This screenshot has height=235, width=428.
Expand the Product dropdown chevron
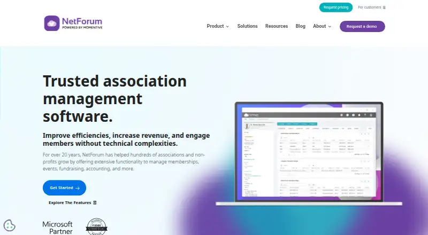click(227, 27)
